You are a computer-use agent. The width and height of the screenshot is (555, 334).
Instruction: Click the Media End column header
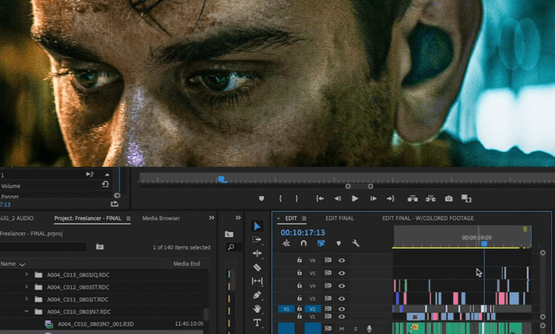click(x=186, y=264)
